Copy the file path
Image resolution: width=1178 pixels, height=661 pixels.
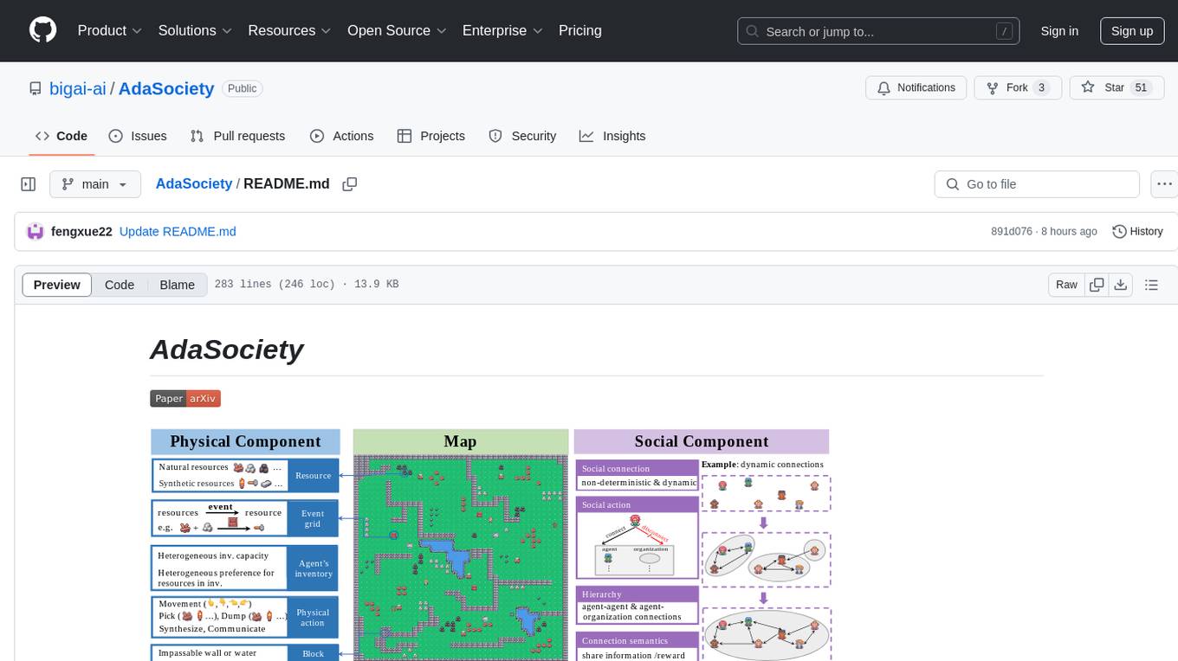pyautogui.click(x=350, y=184)
